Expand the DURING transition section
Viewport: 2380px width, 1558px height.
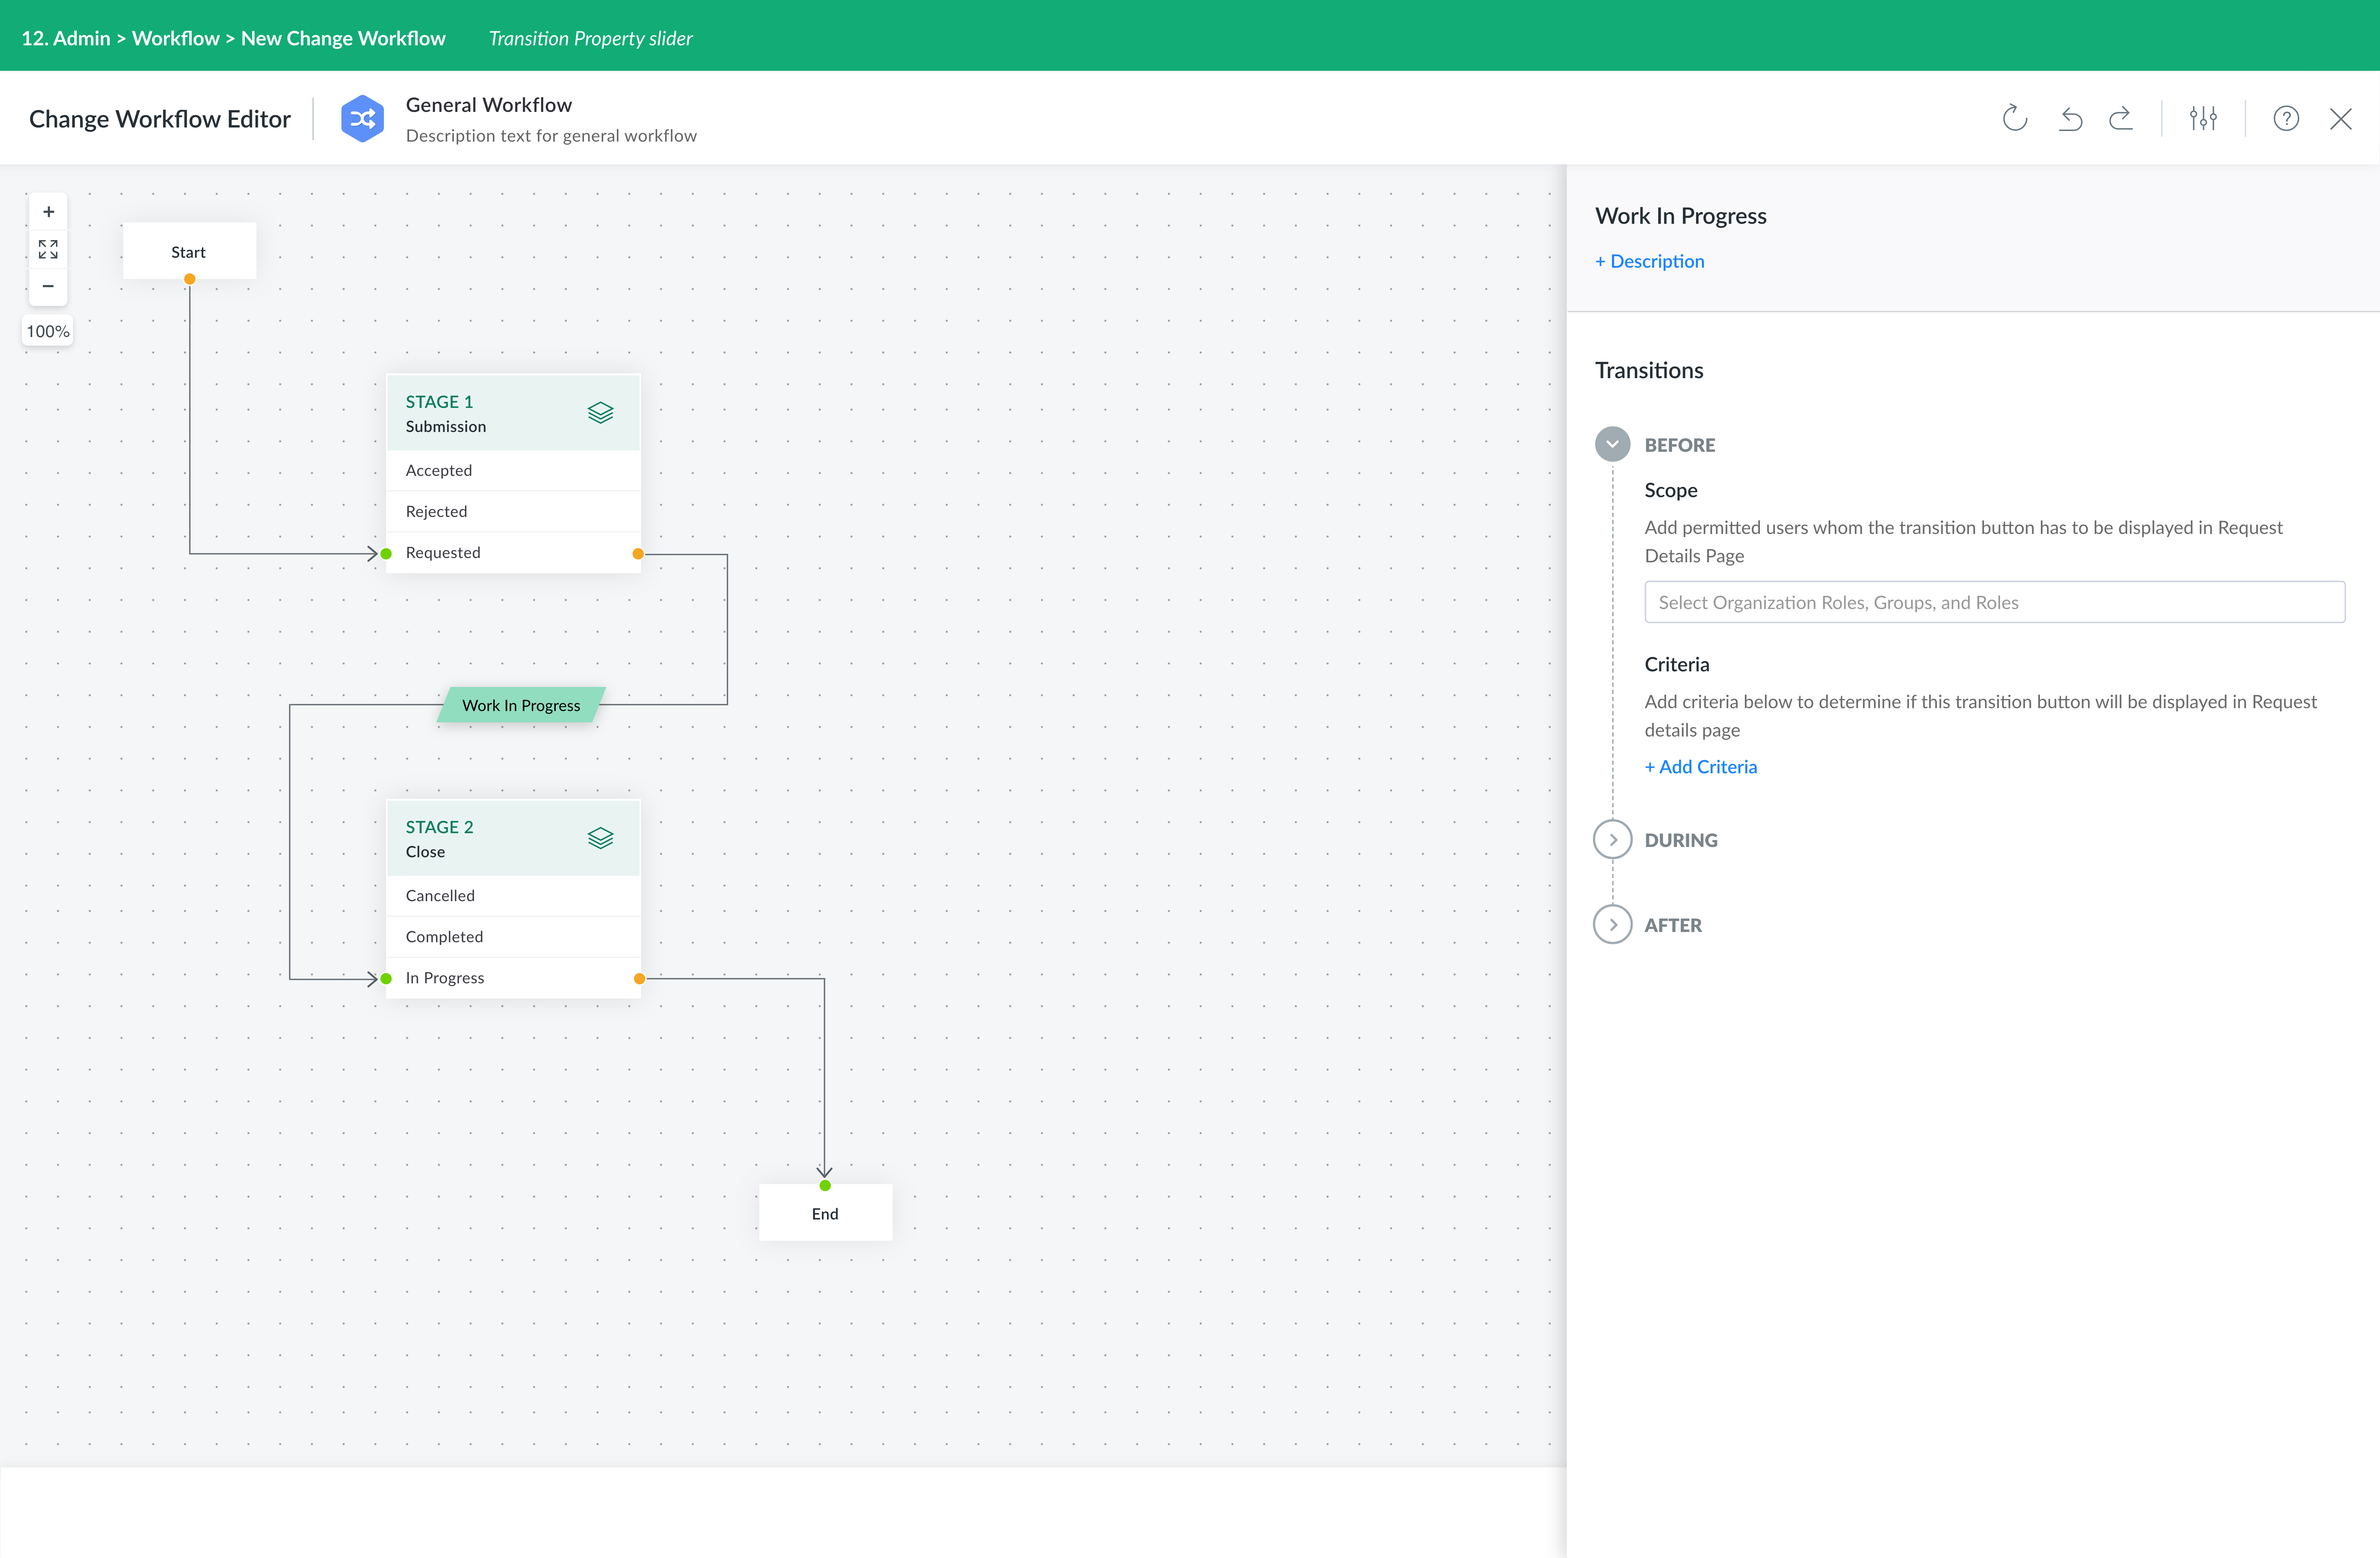tap(1612, 840)
